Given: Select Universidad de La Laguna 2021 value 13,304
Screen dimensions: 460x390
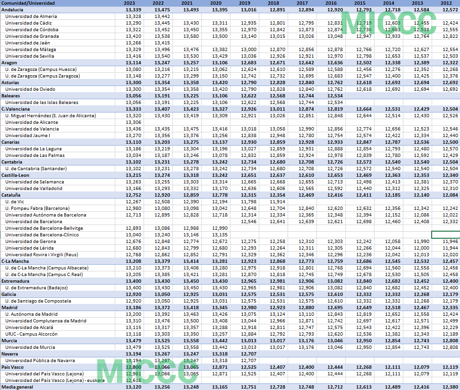Looking at the screenshot, I should 191,148.
